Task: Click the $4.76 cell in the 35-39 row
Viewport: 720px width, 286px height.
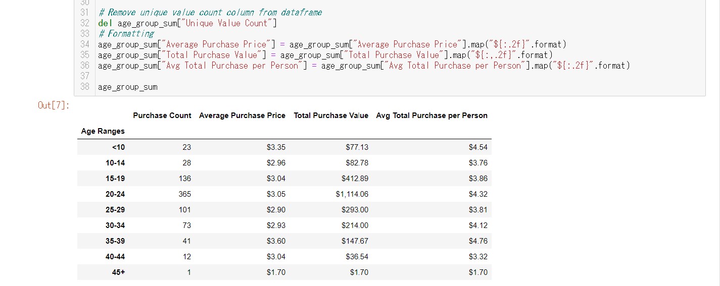Action: click(x=478, y=241)
